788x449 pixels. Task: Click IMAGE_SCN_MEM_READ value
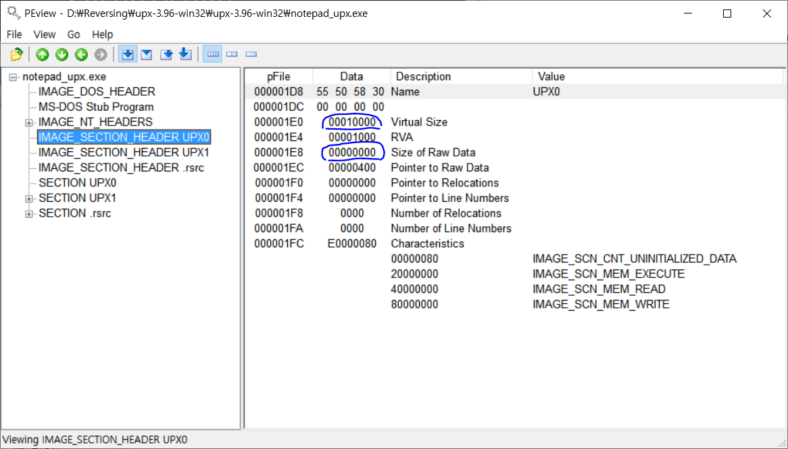pos(599,289)
